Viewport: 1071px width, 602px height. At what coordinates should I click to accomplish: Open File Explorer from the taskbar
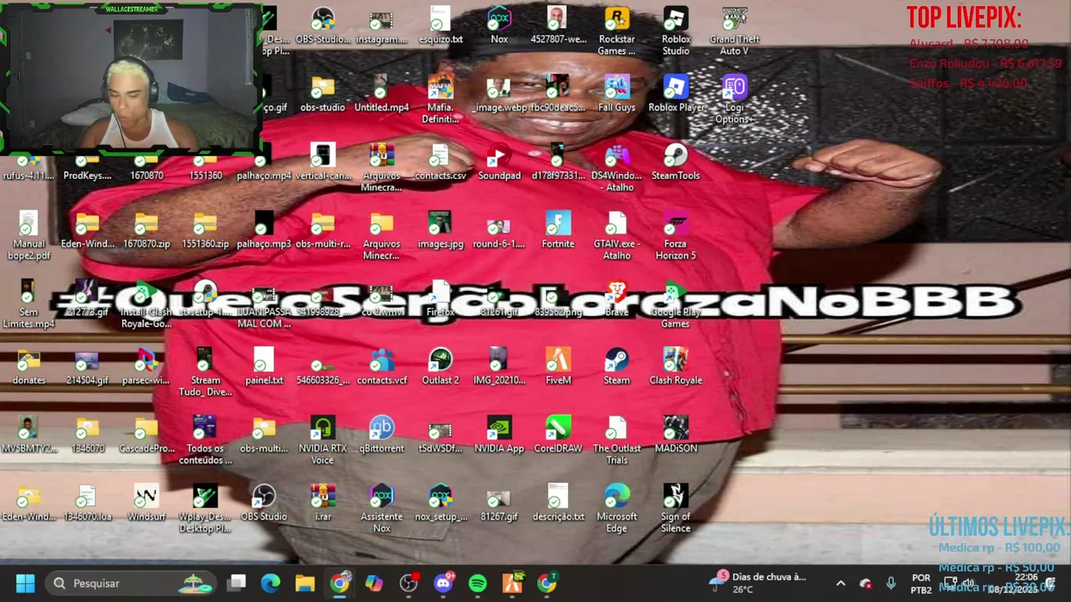(305, 583)
